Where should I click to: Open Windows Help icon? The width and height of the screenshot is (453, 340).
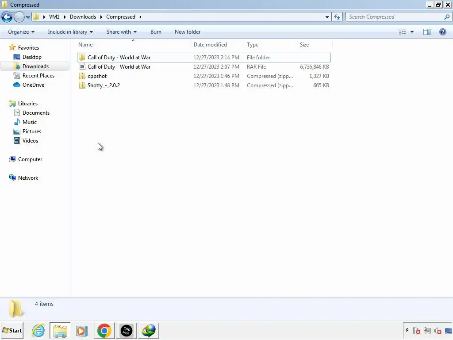[x=442, y=32]
